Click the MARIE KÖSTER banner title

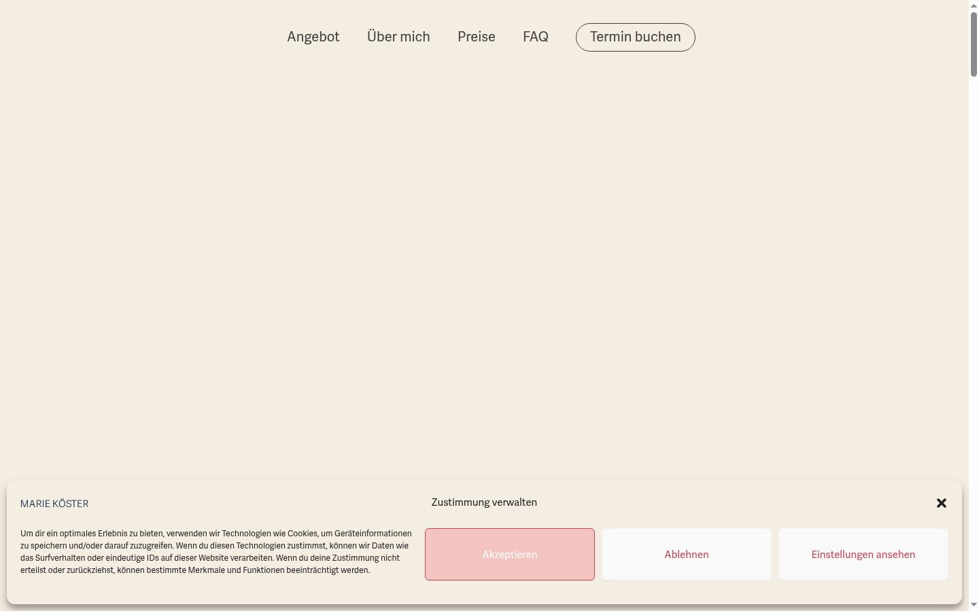click(54, 504)
